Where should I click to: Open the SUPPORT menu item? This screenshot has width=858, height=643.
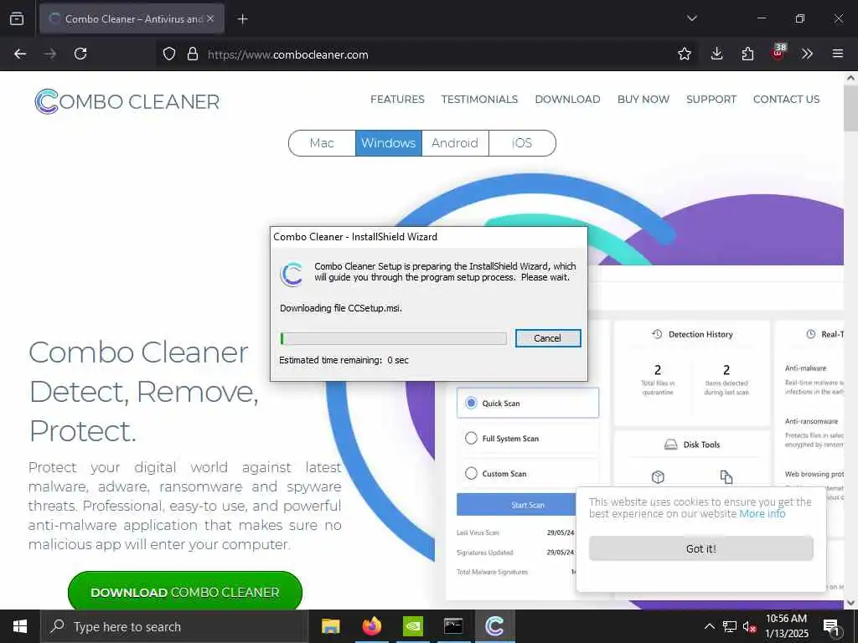pos(711,99)
